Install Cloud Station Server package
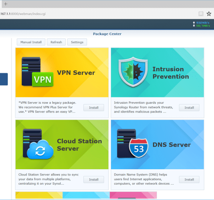The height and width of the screenshot is (200, 214). tap(94, 179)
